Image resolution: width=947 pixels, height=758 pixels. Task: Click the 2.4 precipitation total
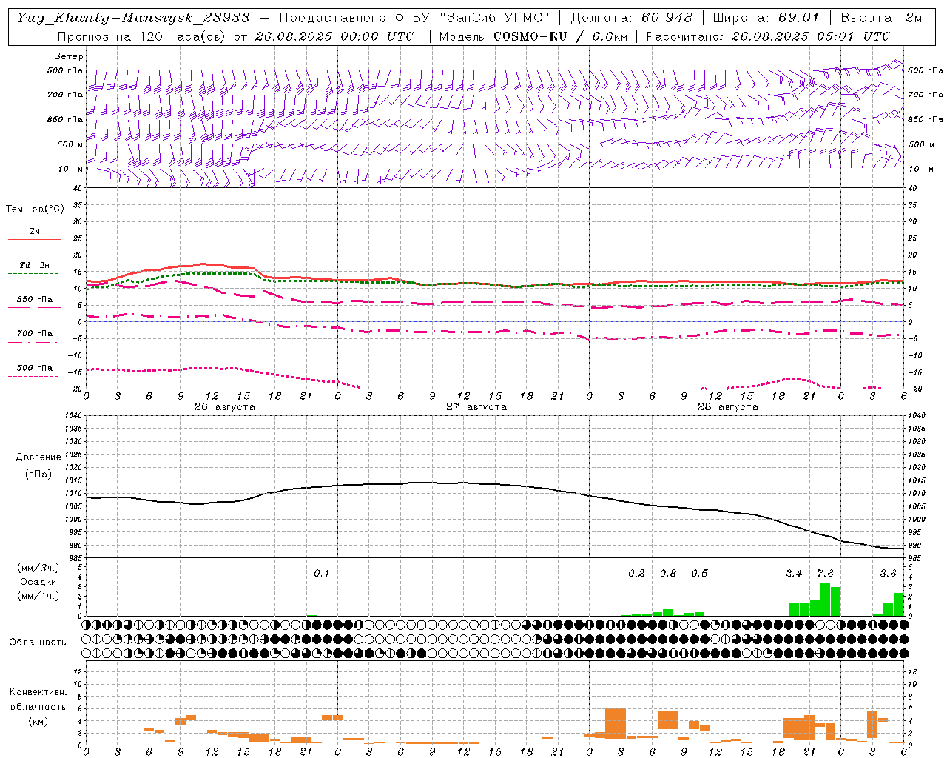(x=794, y=574)
